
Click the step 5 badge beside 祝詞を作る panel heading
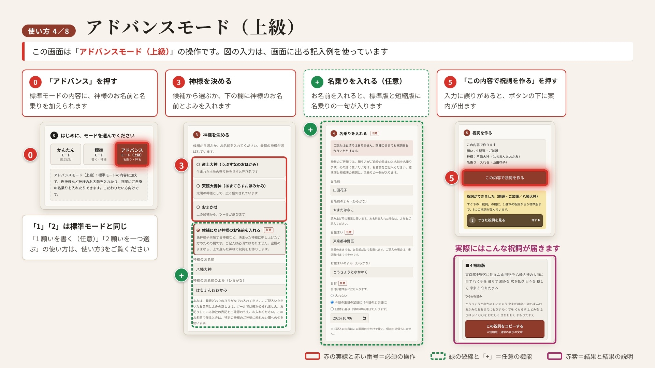pyautogui.click(x=467, y=133)
